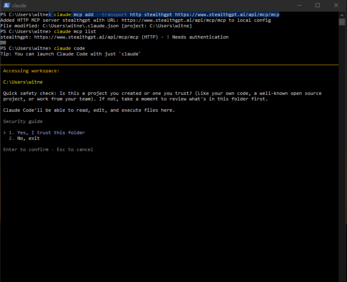
Task: Close the claude terminal window
Action: pyautogui.click(x=336, y=5)
